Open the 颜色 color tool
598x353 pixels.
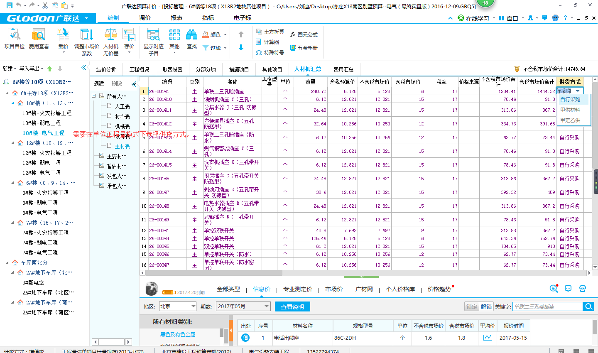(x=214, y=34)
